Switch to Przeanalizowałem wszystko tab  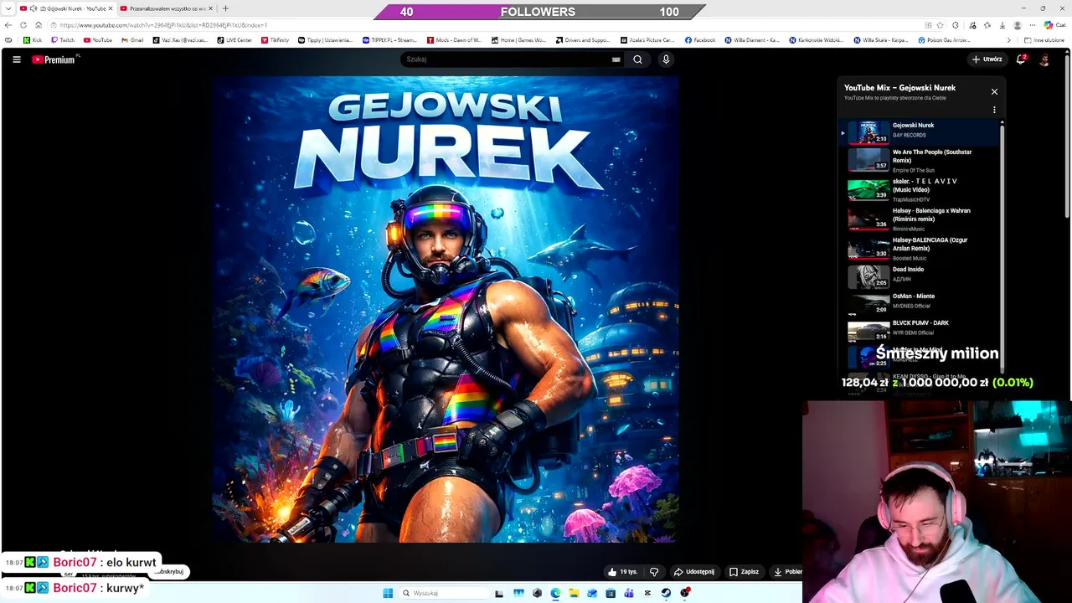(167, 8)
